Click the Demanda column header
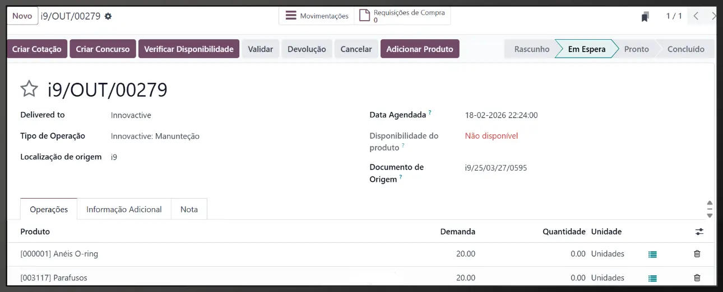 tap(458, 232)
